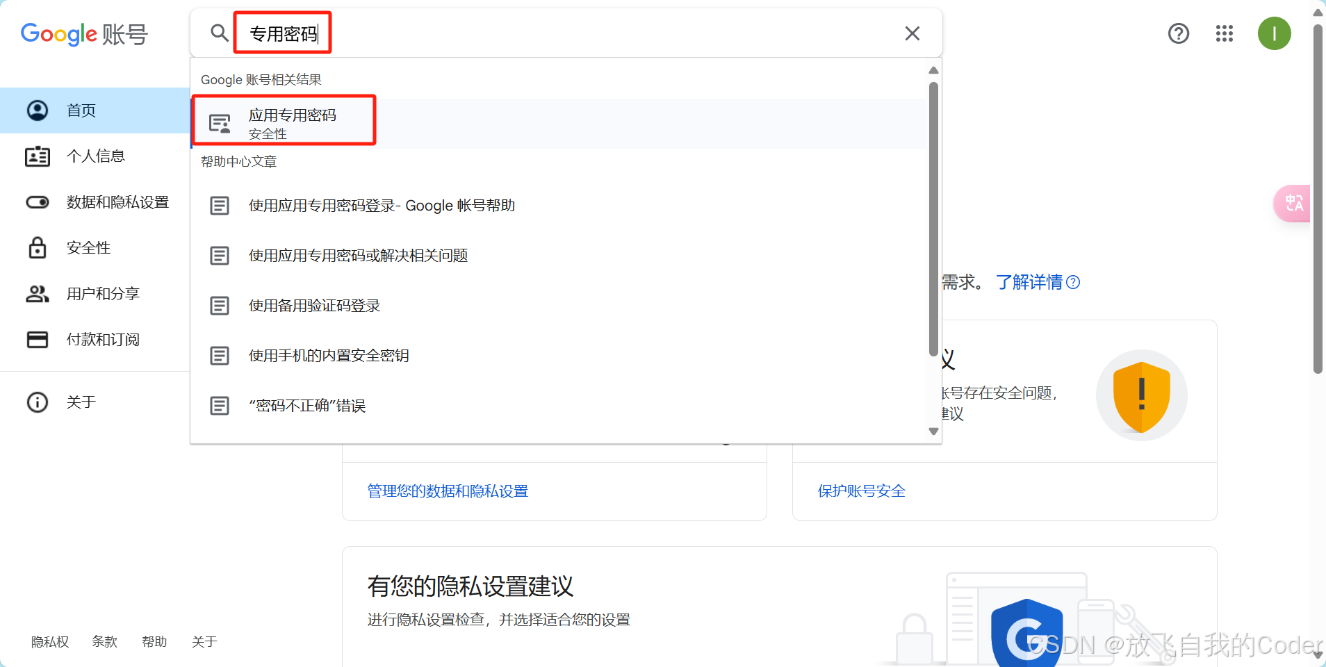Viewport: 1326px width, 667px height.
Task: Open 帮助 footer link
Action: click(x=154, y=642)
